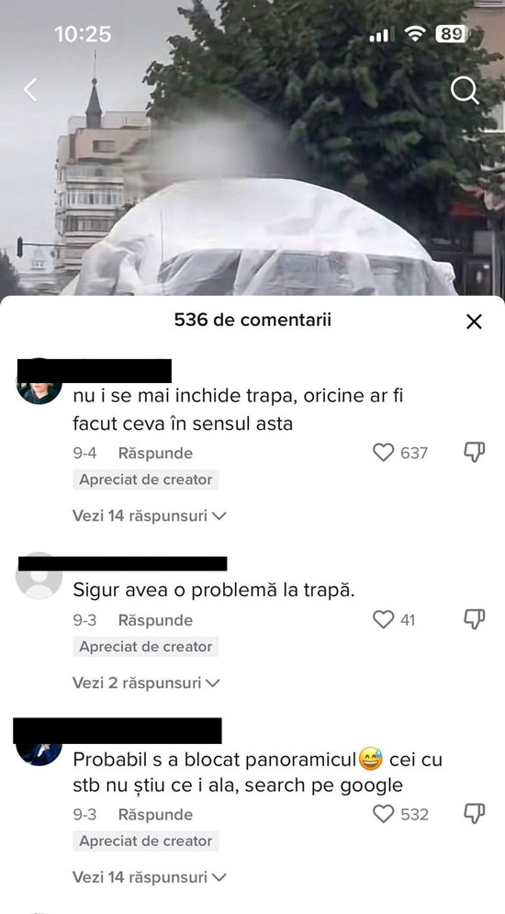The image size is (505, 914).
Task: Like the comment with 532 likes
Action: pos(383,814)
